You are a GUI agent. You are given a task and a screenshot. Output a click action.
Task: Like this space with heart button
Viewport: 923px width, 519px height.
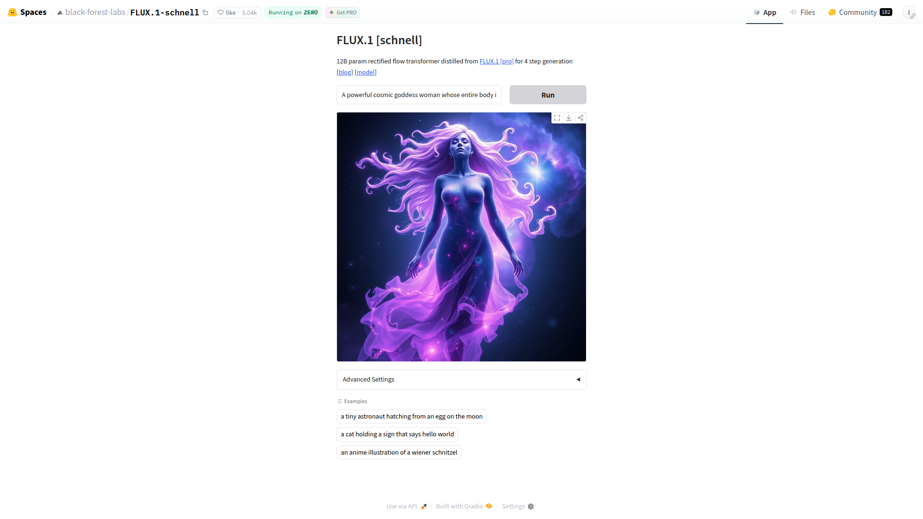[x=226, y=12]
